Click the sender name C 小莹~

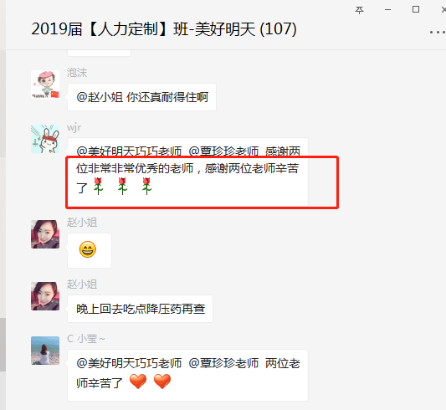[86, 339]
